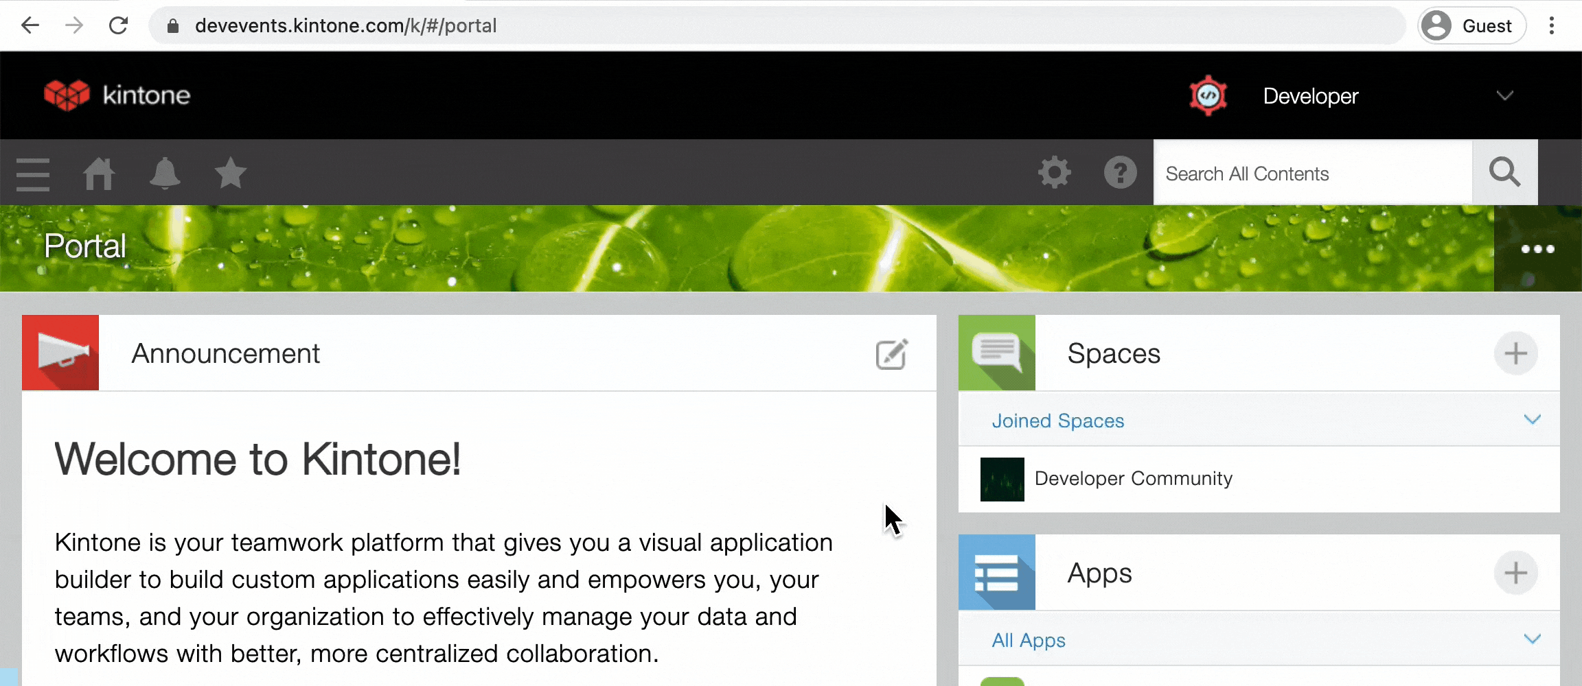Collapse the Joined Spaces dropdown
The height and width of the screenshot is (686, 1582).
coord(1532,419)
